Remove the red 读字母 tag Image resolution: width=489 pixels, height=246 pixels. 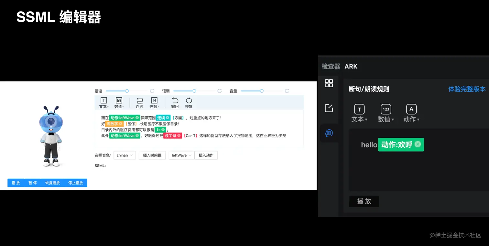click(x=179, y=136)
